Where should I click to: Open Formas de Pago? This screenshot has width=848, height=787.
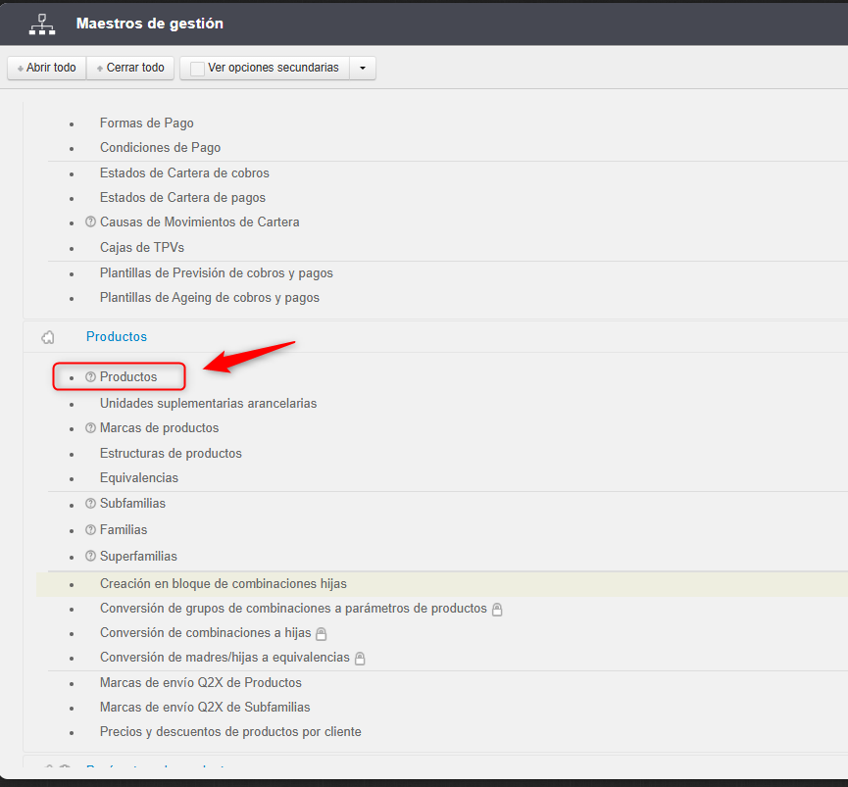click(x=147, y=123)
